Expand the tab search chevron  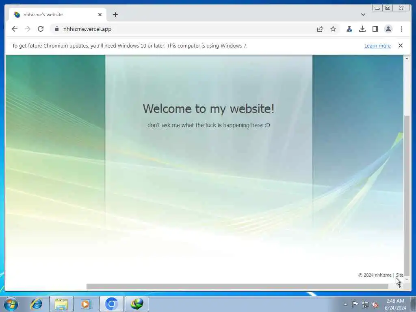[x=363, y=15]
